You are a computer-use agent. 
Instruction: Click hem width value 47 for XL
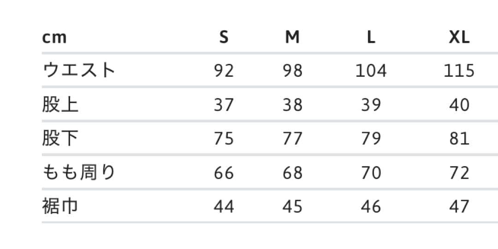(459, 207)
